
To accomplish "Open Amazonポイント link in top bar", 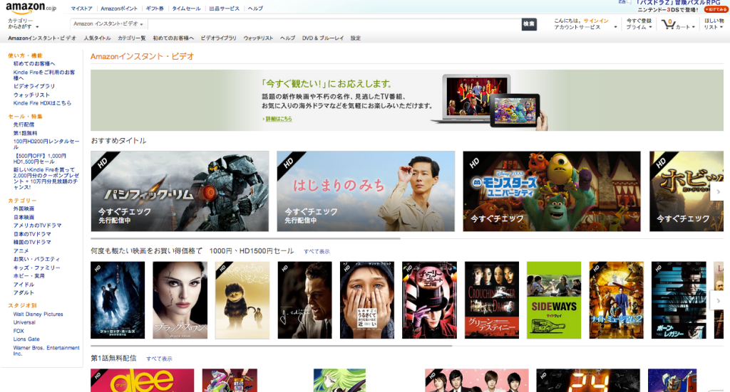I will point(119,9).
